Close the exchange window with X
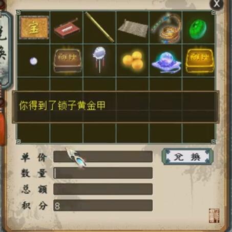232x232 pixels. (x=217, y=4)
